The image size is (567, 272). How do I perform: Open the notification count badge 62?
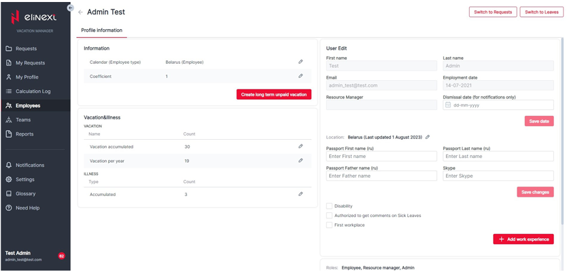61,256
